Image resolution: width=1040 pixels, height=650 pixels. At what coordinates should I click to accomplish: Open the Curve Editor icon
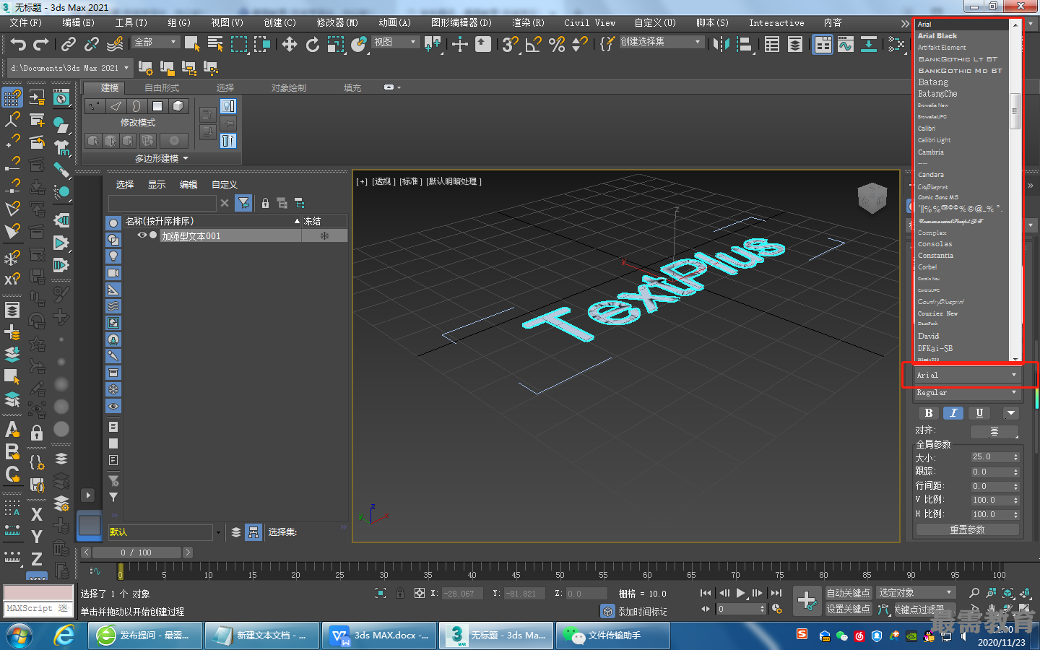[846, 45]
